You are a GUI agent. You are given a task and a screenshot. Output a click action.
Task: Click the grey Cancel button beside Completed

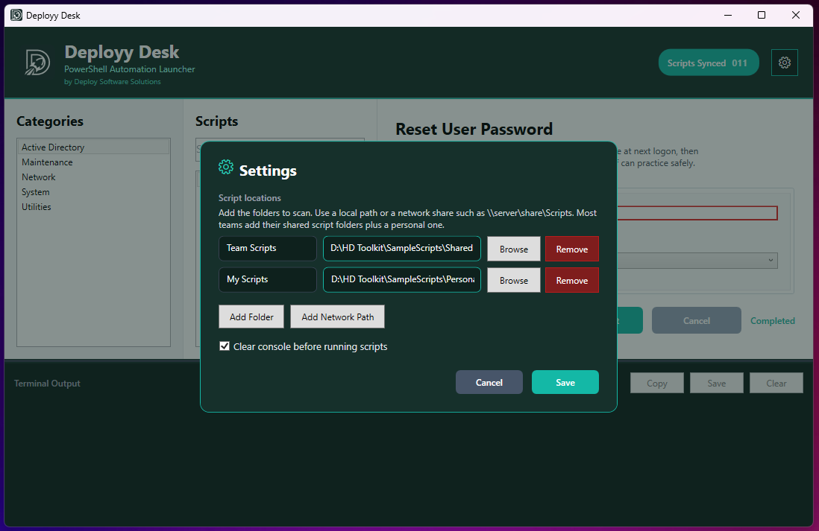[x=696, y=320]
